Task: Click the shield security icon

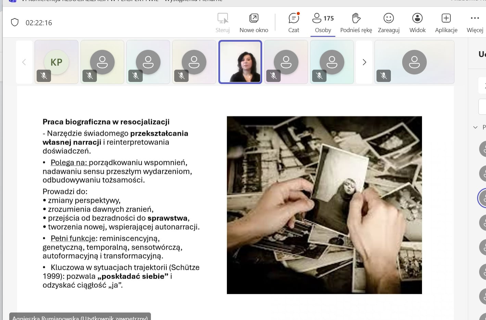Action: (15, 23)
